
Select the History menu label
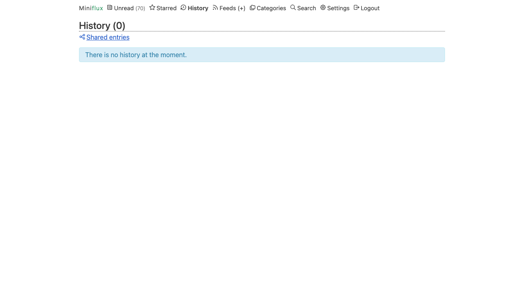pos(198,8)
